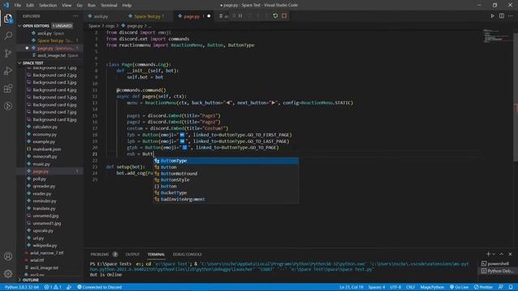518x291 pixels.
Task: Open the Source Control view
Action: click(8, 53)
